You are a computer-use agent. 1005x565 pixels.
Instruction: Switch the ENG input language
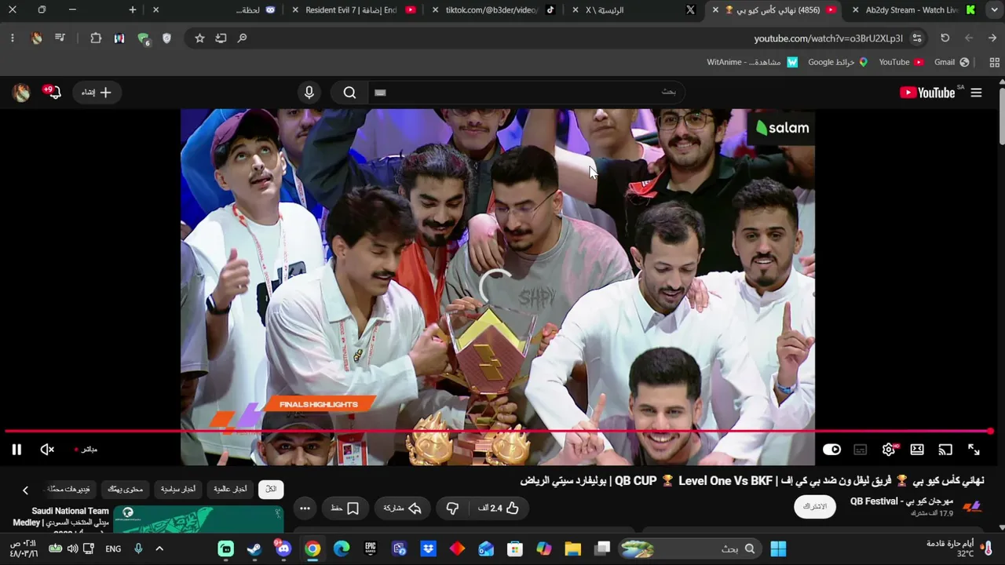(113, 549)
